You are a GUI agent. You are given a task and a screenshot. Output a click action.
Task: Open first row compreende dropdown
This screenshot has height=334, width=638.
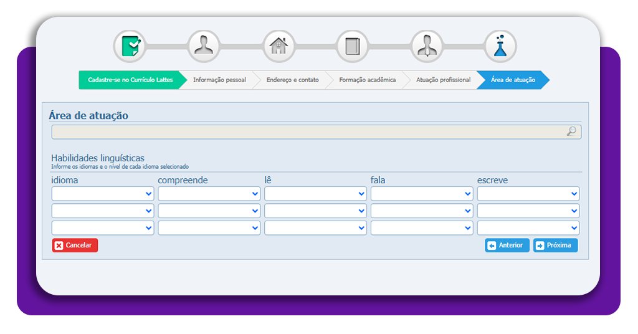(209, 194)
